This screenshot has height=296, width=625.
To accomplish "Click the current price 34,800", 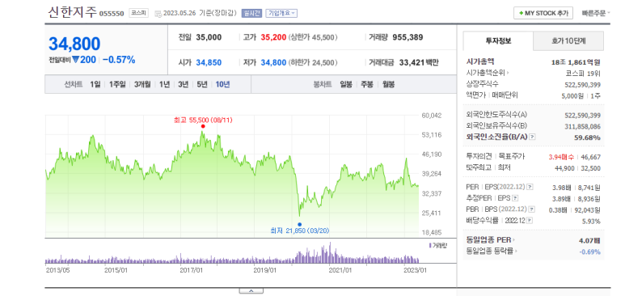I will 74,44.
